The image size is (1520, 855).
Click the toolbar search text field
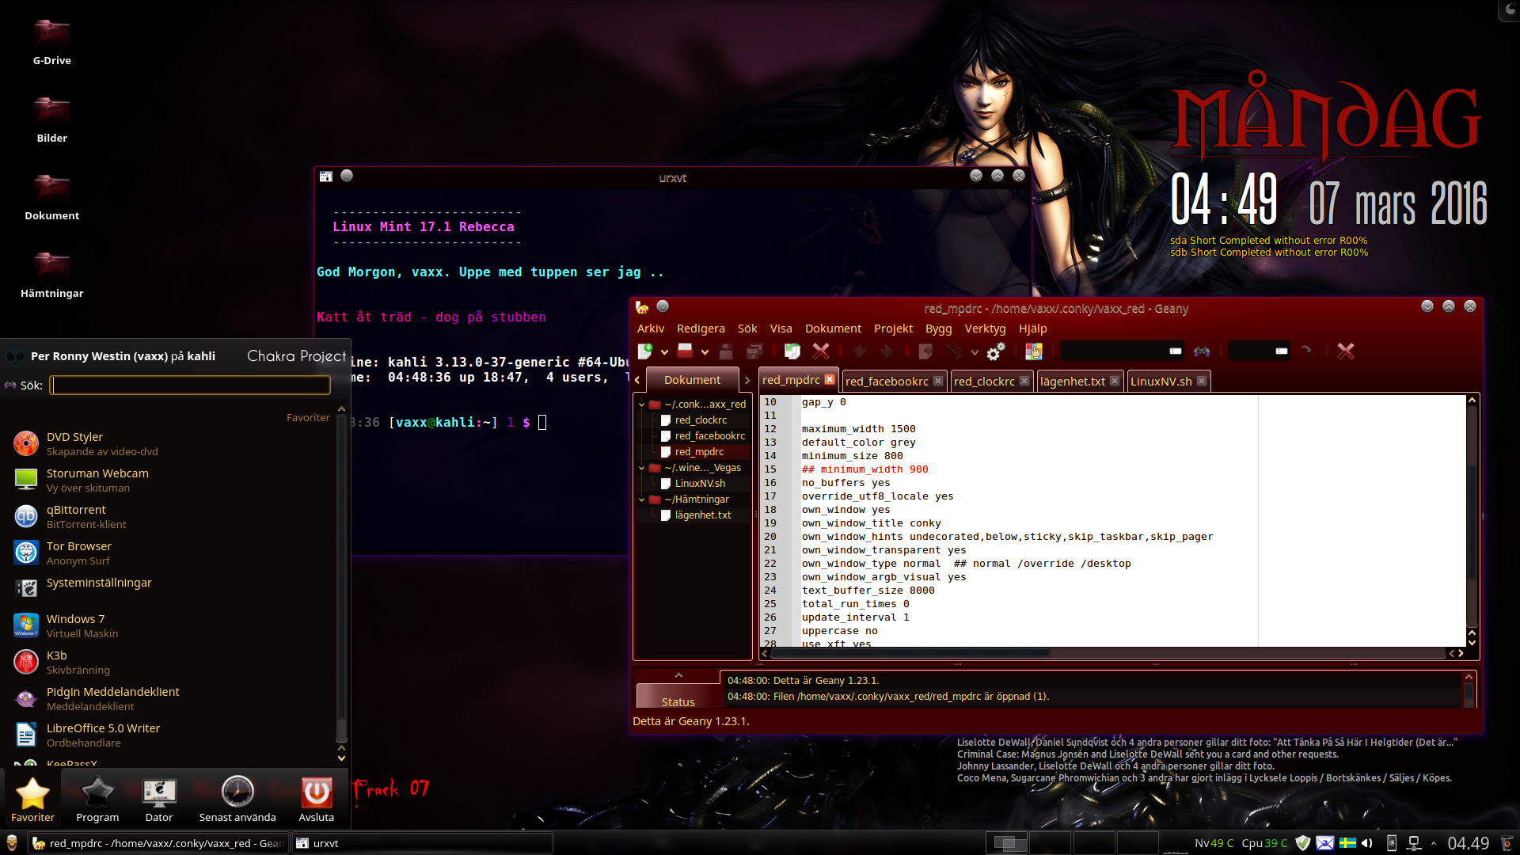[1122, 351]
